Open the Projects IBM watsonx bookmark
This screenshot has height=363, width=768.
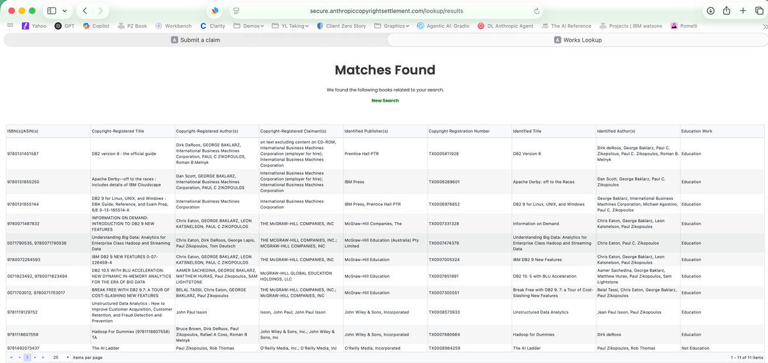[631, 26]
